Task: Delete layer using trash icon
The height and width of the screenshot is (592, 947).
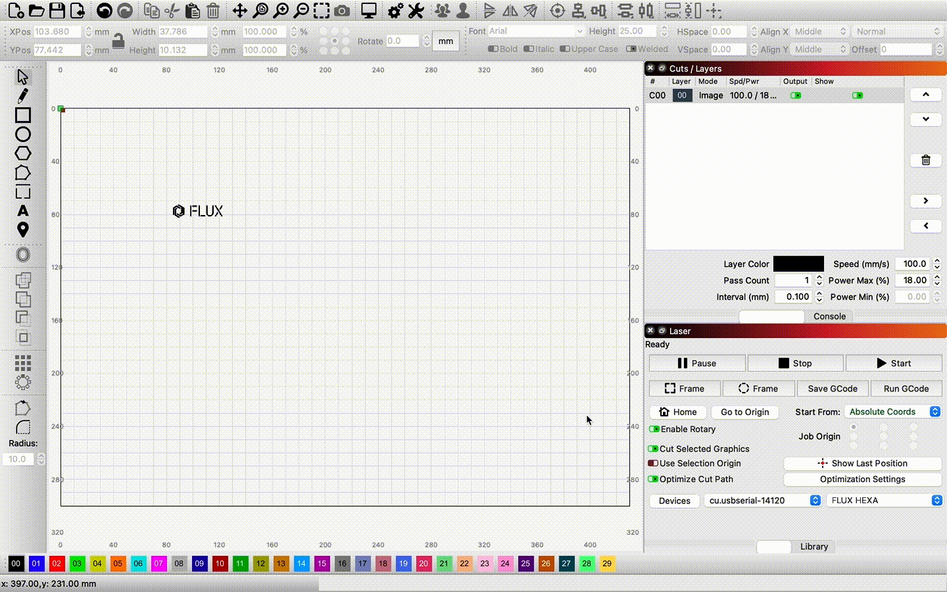Action: point(925,160)
